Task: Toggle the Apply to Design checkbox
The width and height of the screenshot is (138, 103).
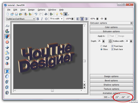Action: click(x=116, y=36)
